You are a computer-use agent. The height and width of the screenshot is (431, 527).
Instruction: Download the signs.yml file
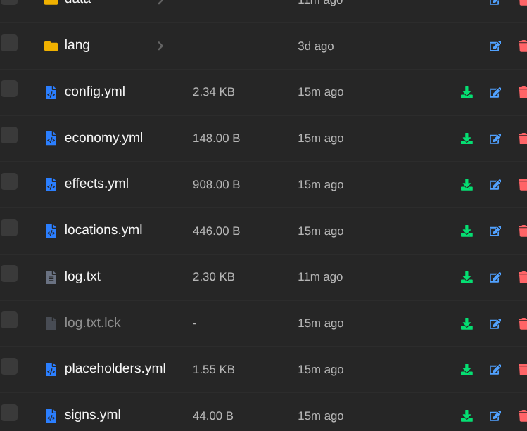pyautogui.click(x=466, y=416)
